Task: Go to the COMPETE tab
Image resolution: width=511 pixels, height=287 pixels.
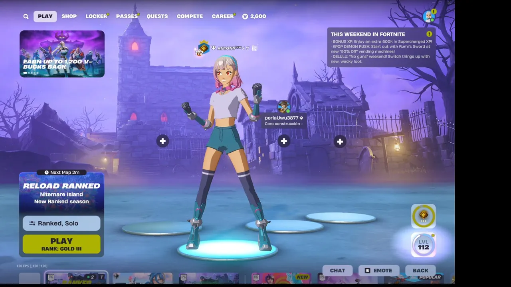Action: [190, 16]
